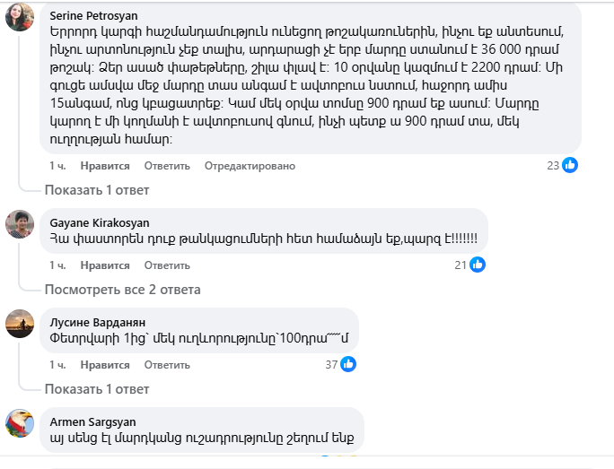The image size is (614, 469).
Task: Click Ответить under Gayane Kirakosyan's comment
Action: click(x=166, y=265)
